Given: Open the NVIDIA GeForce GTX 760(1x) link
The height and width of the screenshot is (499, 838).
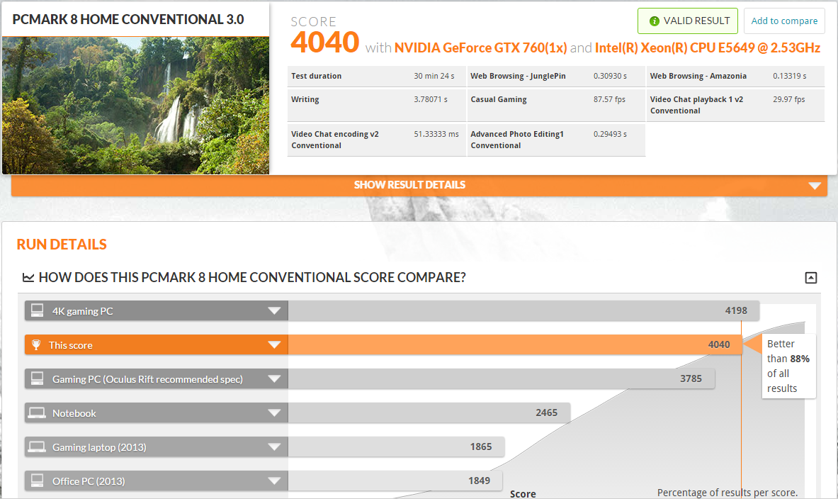Looking at the screenshot, I should [x=480, y=47].
